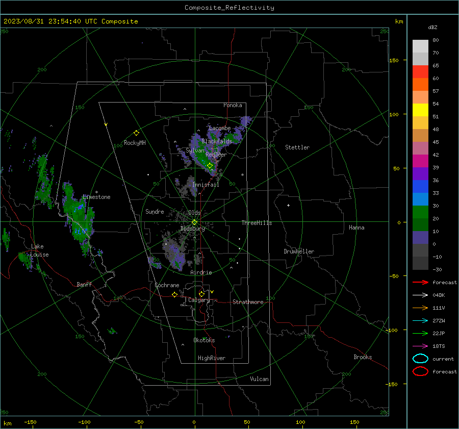459x429 pixels.
Task: Select the purple swatch between 39 and 36
Action: click(420, 173)
